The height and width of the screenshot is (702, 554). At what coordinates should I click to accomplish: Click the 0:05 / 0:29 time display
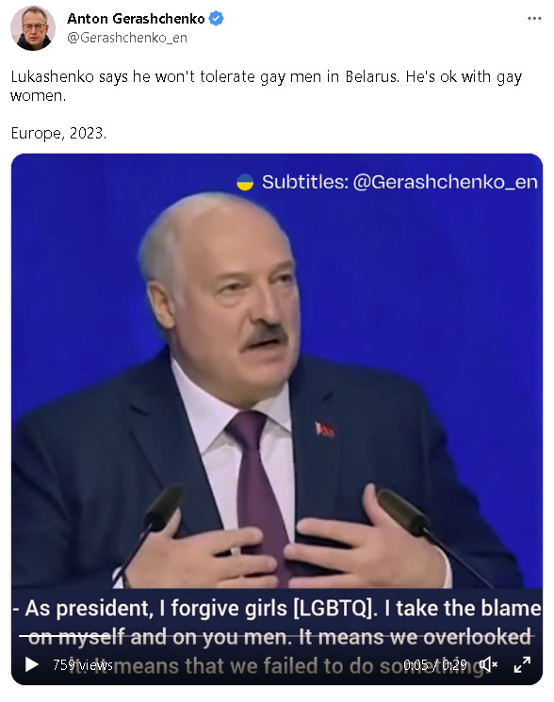434,665
